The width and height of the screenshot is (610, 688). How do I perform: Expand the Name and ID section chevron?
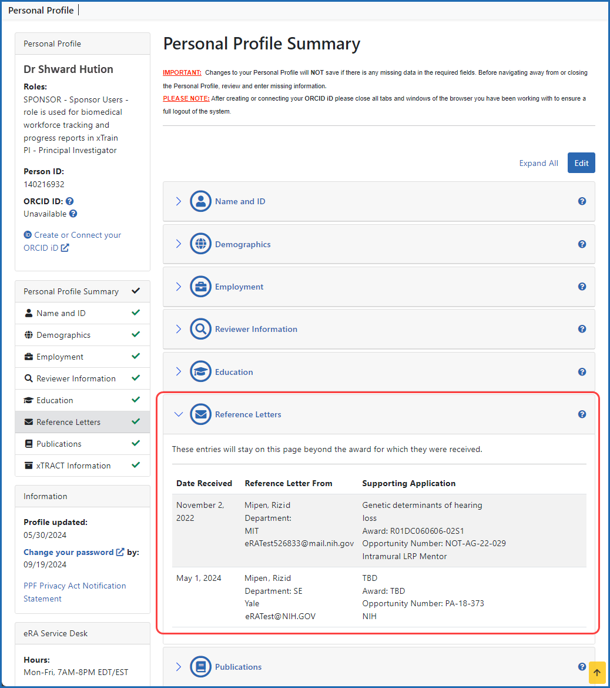(178, 201)
